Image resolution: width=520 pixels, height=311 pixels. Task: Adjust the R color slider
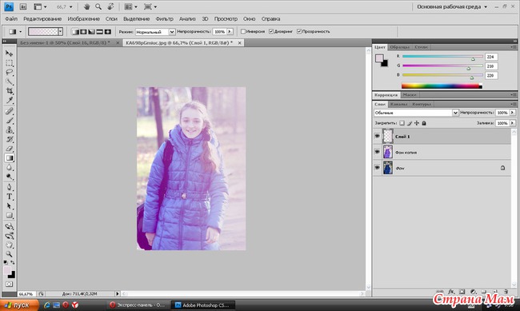click(473, 58)
